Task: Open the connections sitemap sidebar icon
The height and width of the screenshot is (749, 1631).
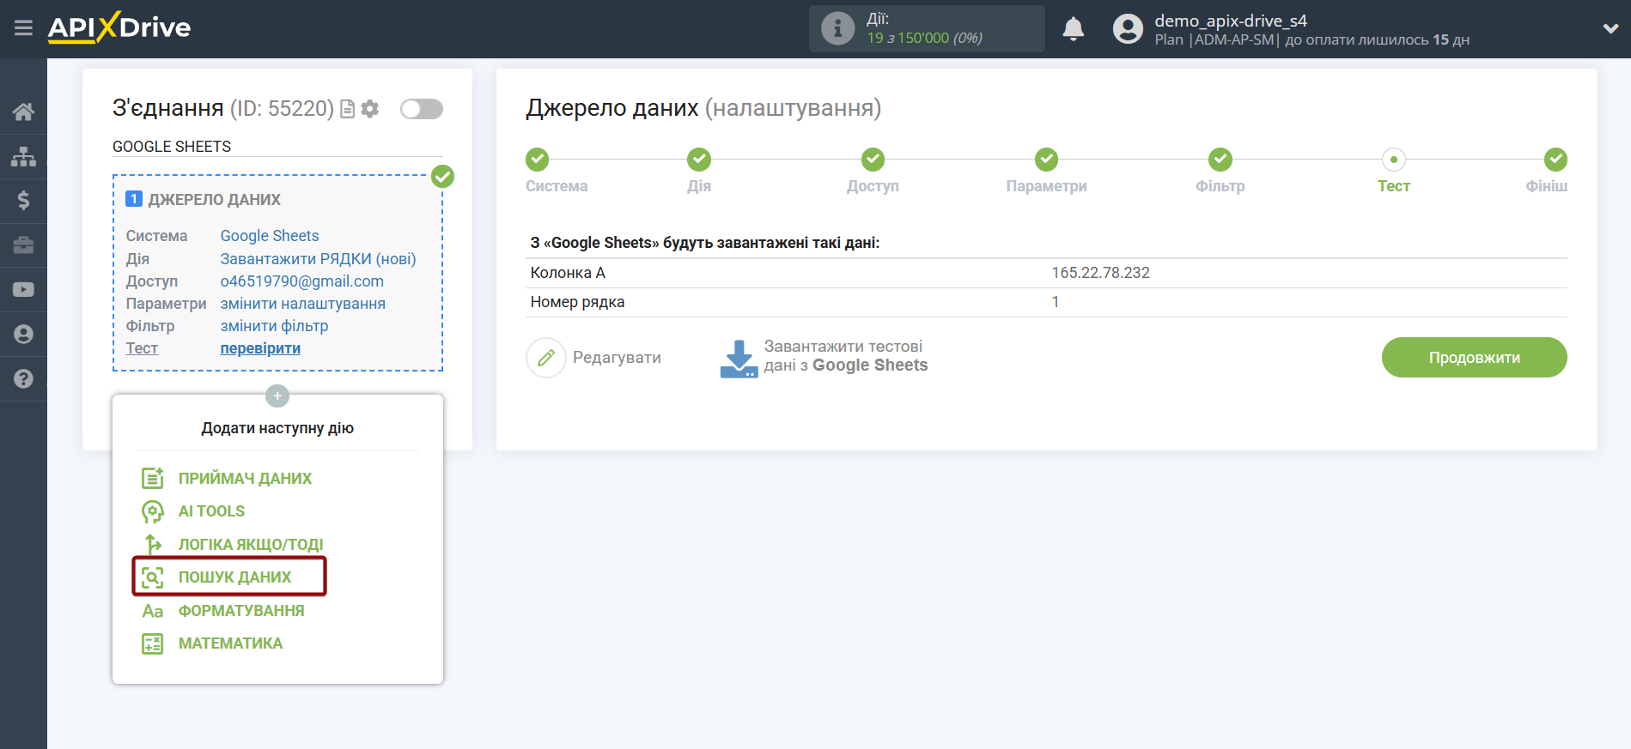Action: point(23,156)
